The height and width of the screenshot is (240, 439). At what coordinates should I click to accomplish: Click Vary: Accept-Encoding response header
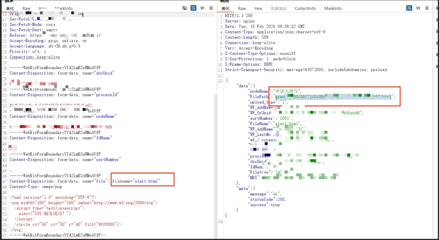pyautogui.click(x=249, y=48)
